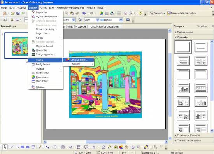Switch to Classificador de diapositives tab

(x=105, y=26)
